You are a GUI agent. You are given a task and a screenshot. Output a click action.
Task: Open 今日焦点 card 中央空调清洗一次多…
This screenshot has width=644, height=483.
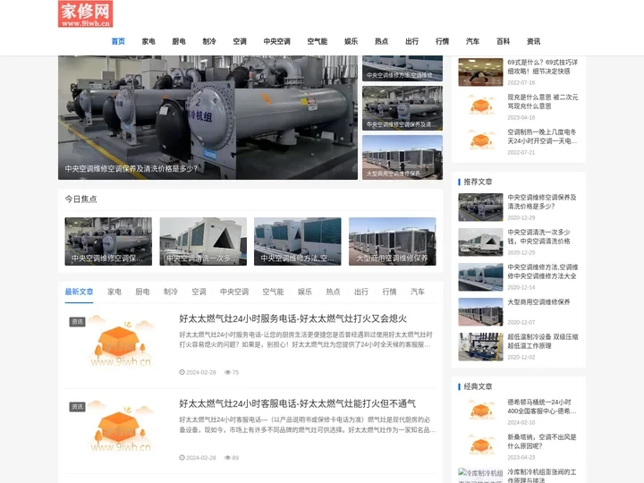[x=203, y=241]
